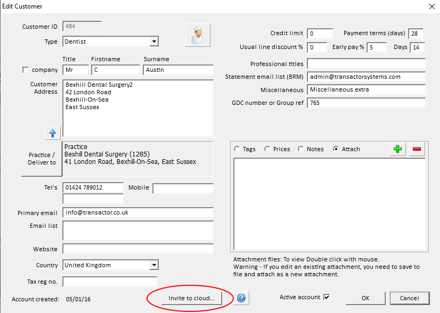Screen dimensions: 440x313
Task: Open help via blue question mark icon
Action: (241, 298)
